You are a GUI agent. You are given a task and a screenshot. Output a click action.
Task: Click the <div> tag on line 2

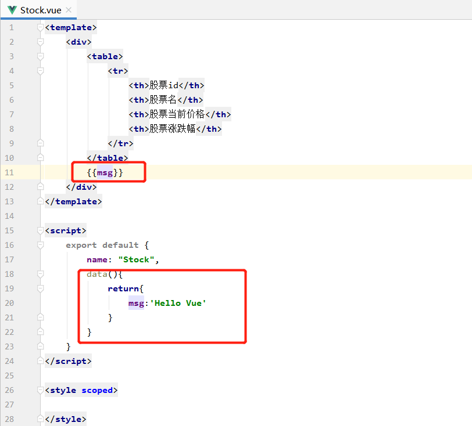coord(78,42)
